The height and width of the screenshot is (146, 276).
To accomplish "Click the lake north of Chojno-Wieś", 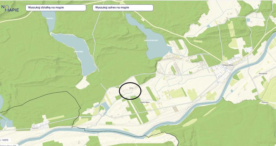I will (x=147, y=37).
